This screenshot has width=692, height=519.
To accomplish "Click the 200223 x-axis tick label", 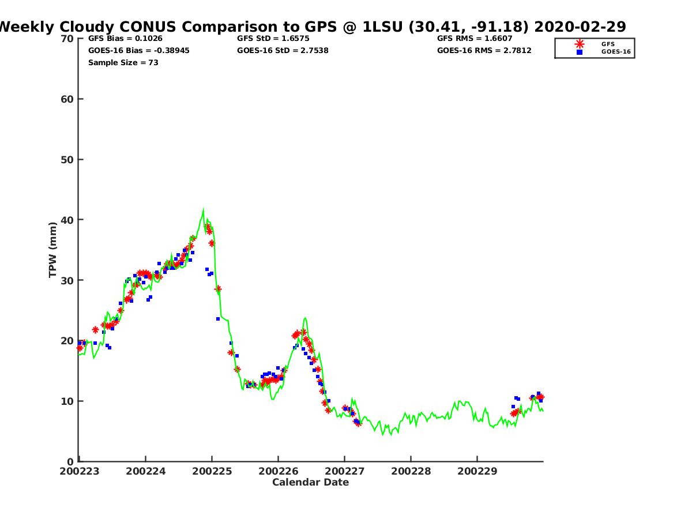I will pos(79,471).
